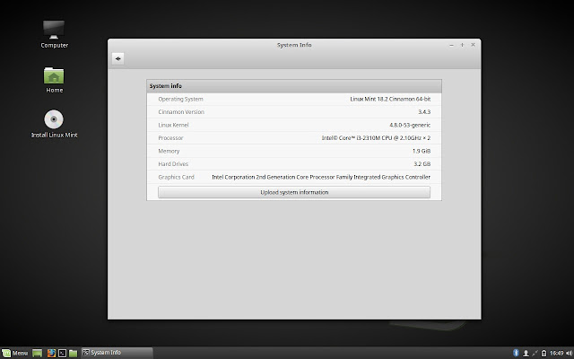Open the Home folder desktop icon
The width and height of the screenshot is (574, 359).
(x=54, y=80)
